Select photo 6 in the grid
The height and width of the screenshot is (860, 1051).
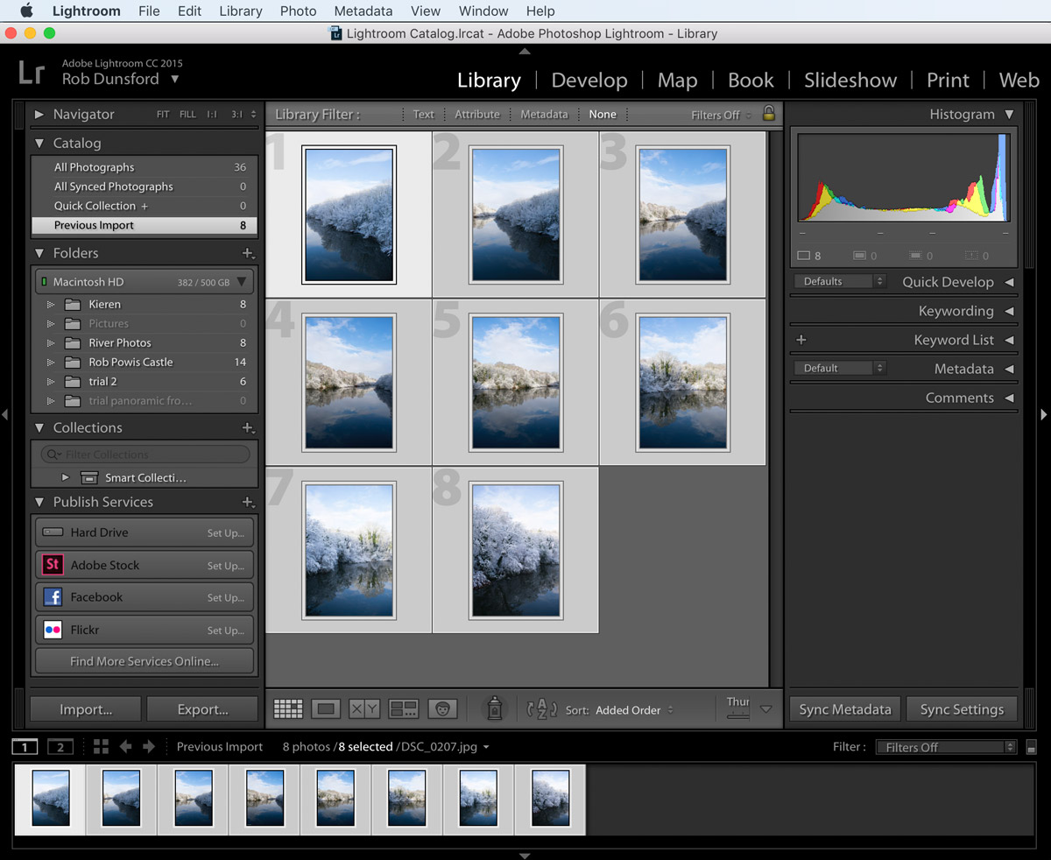pos(681,382)
